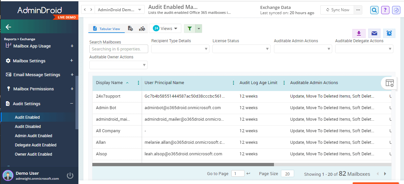Open the Recipient Type Details dropdown
Image resolution: width=404 pixels, height=184 pixels.
coord(180,49)
